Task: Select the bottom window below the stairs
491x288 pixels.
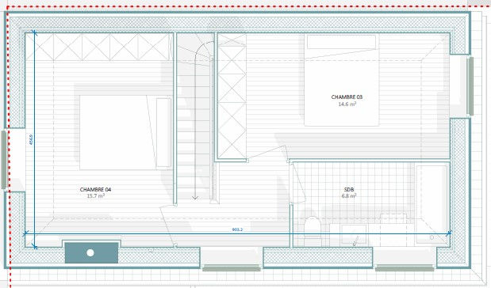Action: pos(232,267)
